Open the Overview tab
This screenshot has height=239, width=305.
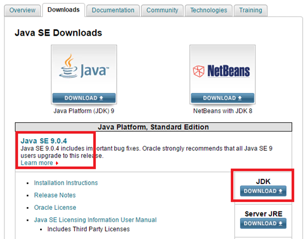pyautogui.click(x=23, y=10)
